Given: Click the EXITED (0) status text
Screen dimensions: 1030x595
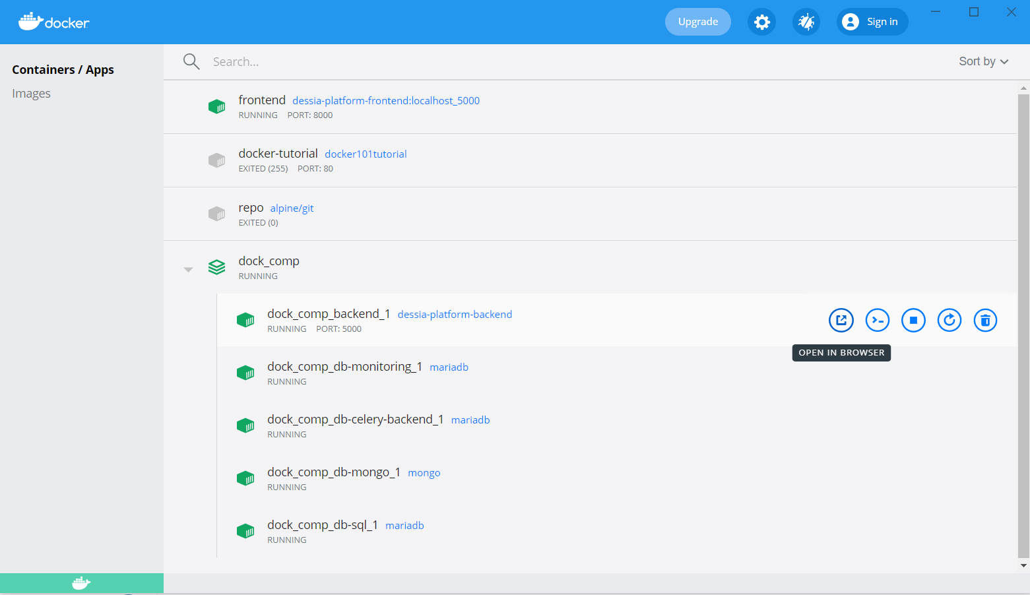Looking at the screenshot, I should tap(258, 223).
